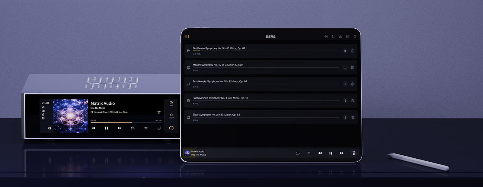Viewport: 483px width, 187px height.
Task: Favorite the track with the star icon
Action: pos(159,112)
